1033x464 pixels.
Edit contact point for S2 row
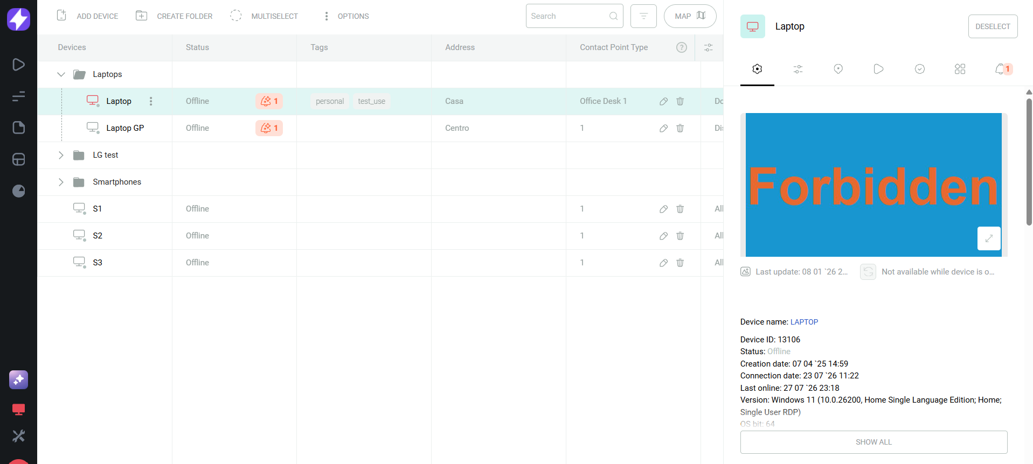664,236
